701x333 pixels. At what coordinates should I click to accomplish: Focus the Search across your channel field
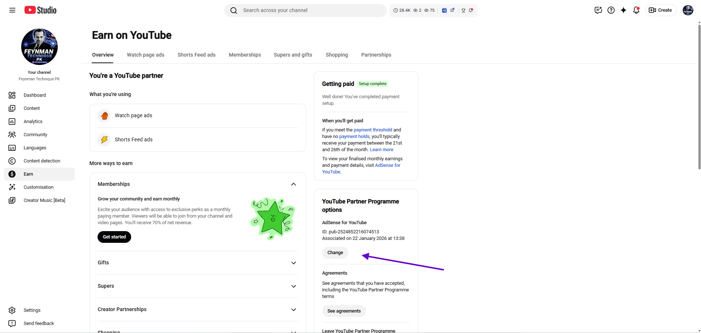tap(306, 11)
